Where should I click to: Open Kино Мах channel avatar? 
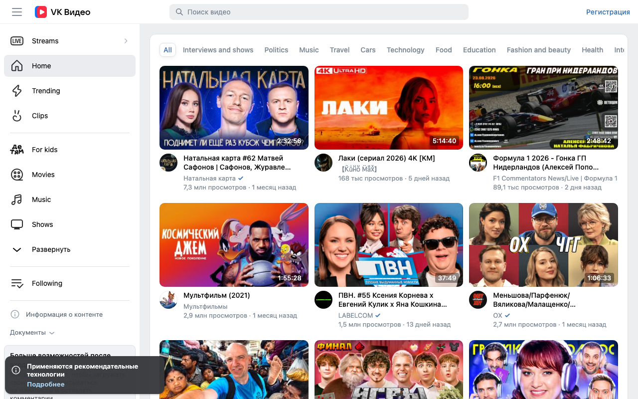(323, 163)
